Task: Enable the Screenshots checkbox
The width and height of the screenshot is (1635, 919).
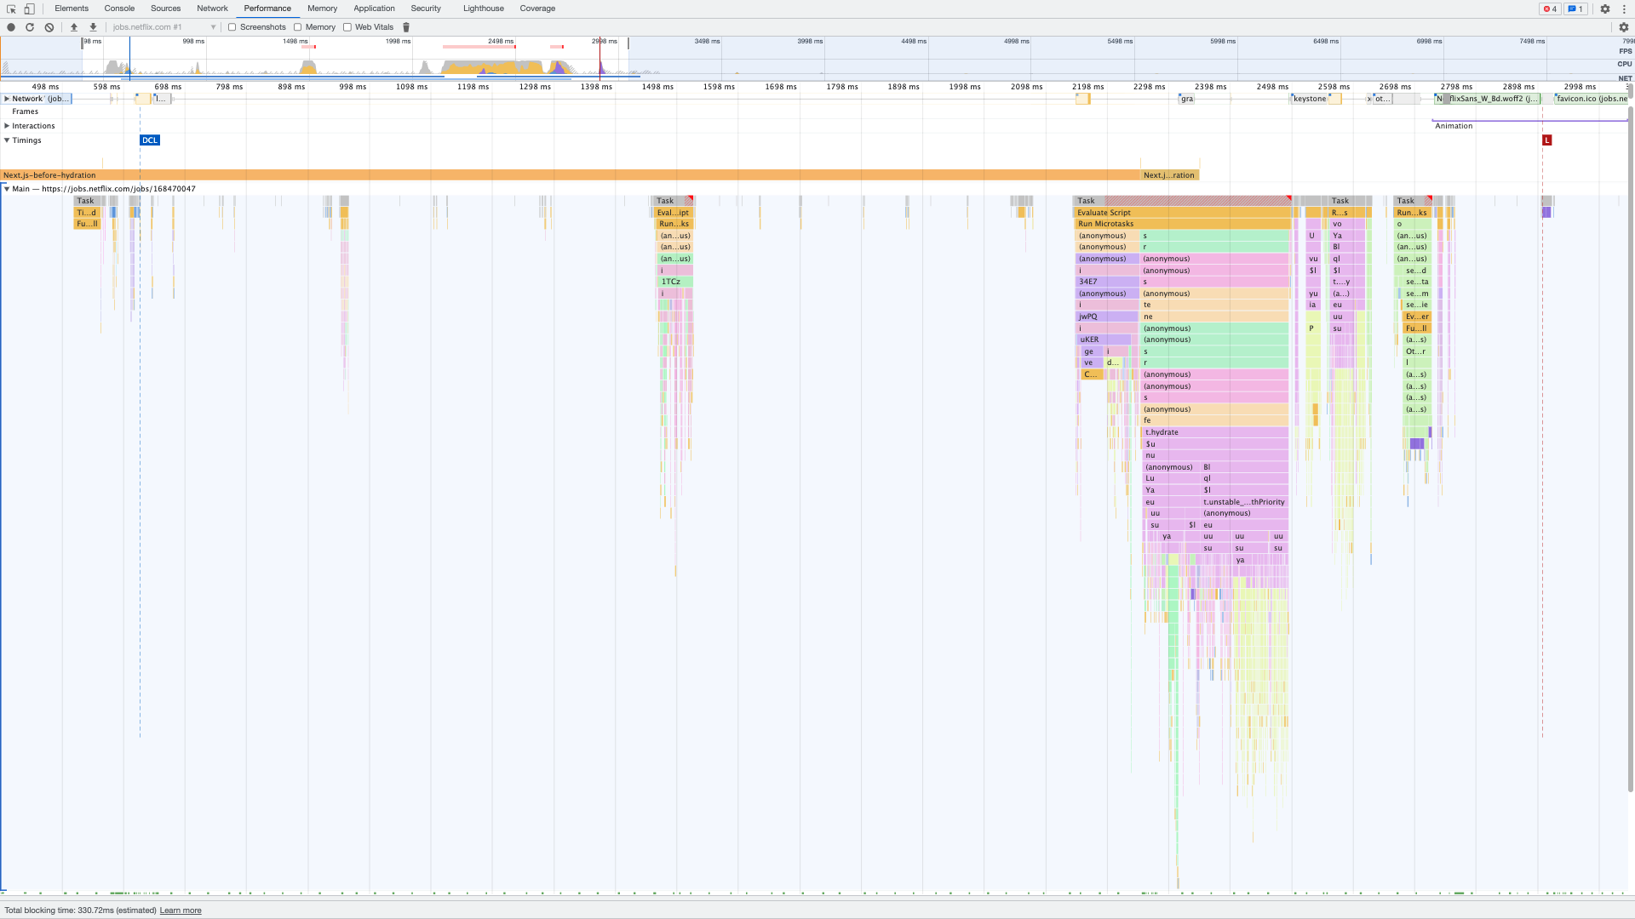Action: tap(232, 27)
